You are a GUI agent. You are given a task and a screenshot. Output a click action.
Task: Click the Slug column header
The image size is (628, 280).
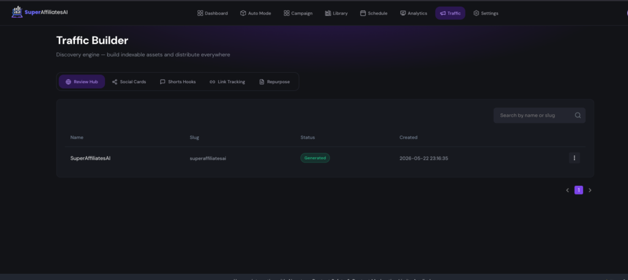[x=194, y=138]
